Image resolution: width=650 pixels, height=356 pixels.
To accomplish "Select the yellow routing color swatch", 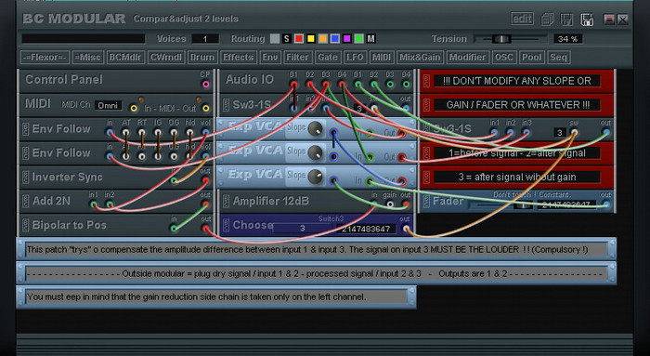I will click(x=310, y=39).
